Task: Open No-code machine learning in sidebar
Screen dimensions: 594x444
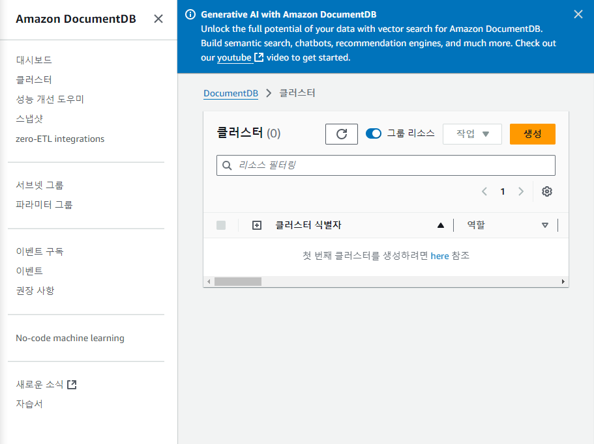Action: pyautogui.click(x=70, y=338)
